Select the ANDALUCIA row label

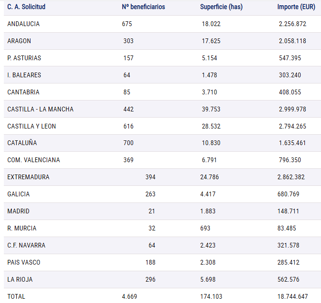pos(23,24)
